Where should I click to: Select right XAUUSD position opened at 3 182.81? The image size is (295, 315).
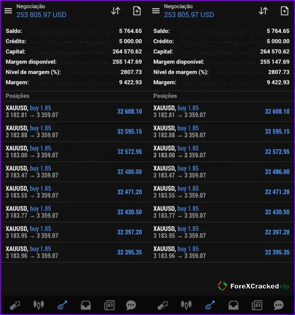click(x=221, y=112)
